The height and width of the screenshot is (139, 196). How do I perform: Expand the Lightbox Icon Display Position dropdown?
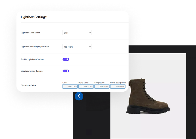77,47
